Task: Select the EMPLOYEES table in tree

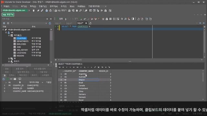Action: pos(21,44)
